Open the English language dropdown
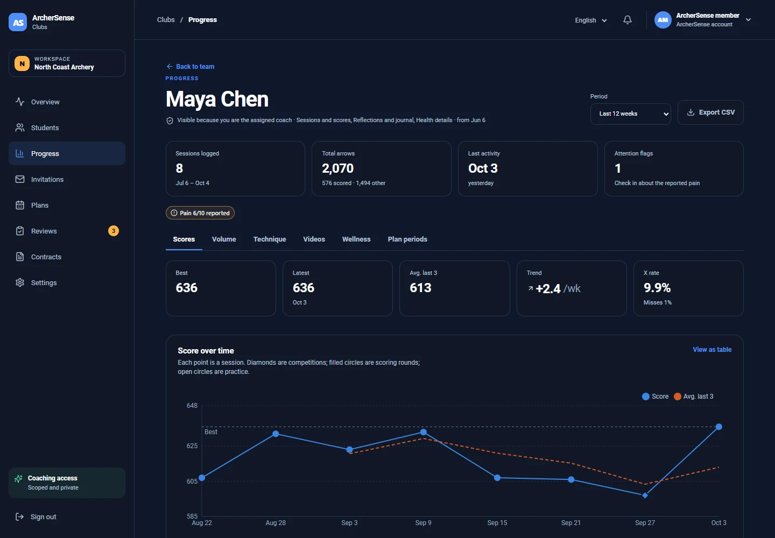 590,20
